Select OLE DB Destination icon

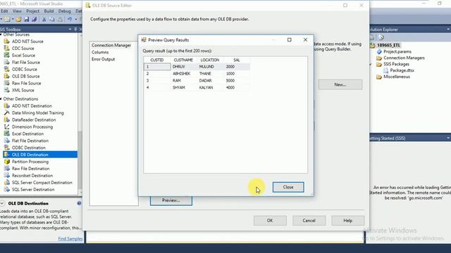[x=6, y=155]
